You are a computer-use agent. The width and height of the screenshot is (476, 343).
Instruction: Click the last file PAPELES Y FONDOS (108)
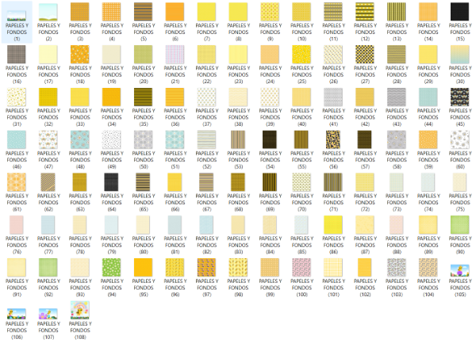pyautogui.click(x=79, y=311)
